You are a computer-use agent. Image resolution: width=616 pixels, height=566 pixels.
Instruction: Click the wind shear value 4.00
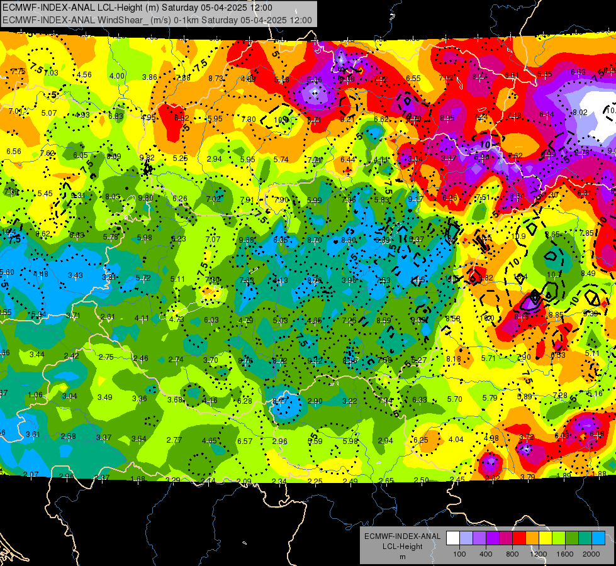116,76
